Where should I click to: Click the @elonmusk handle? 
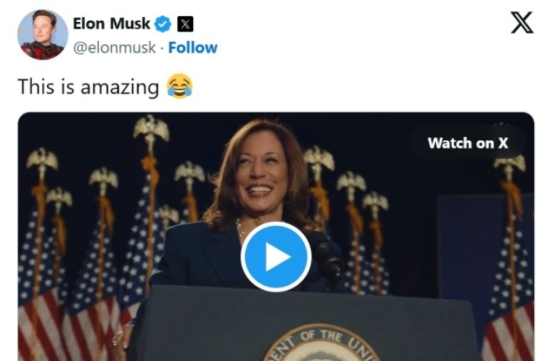tap(114, 48)
